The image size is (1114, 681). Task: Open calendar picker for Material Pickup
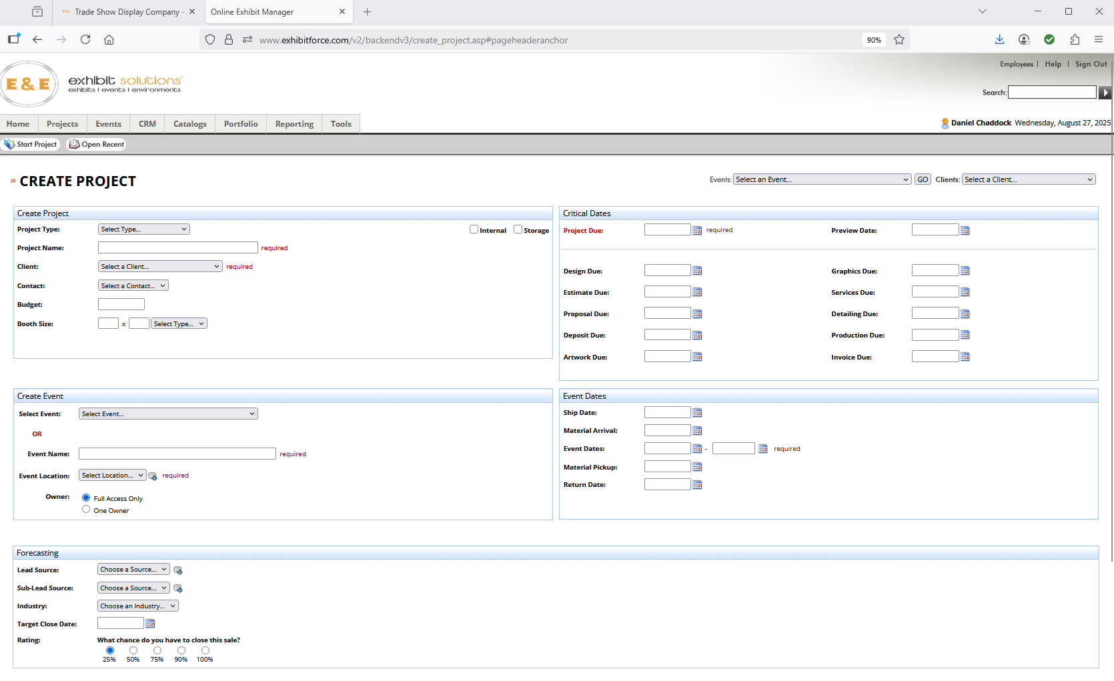coord(697,467)
